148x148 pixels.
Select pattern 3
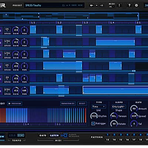[x=121, y=135]
